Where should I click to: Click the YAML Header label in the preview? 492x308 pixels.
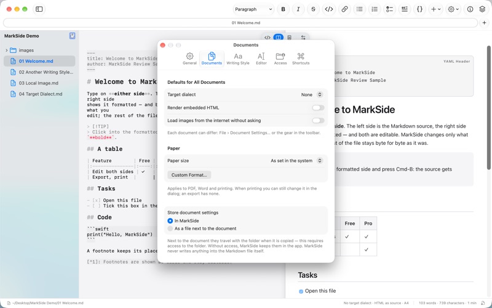pos(456,61)
